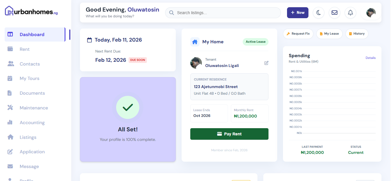The image size is (391, 181).
Task: Click the Maintenance wrench icon in the sidebar
Action: [x=10, y=108]
